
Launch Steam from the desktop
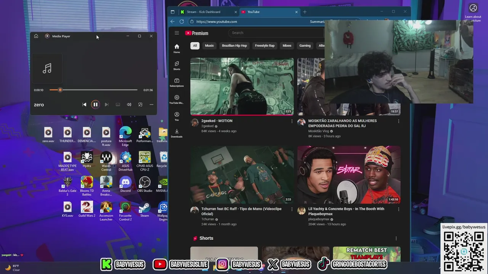point(144,210)
